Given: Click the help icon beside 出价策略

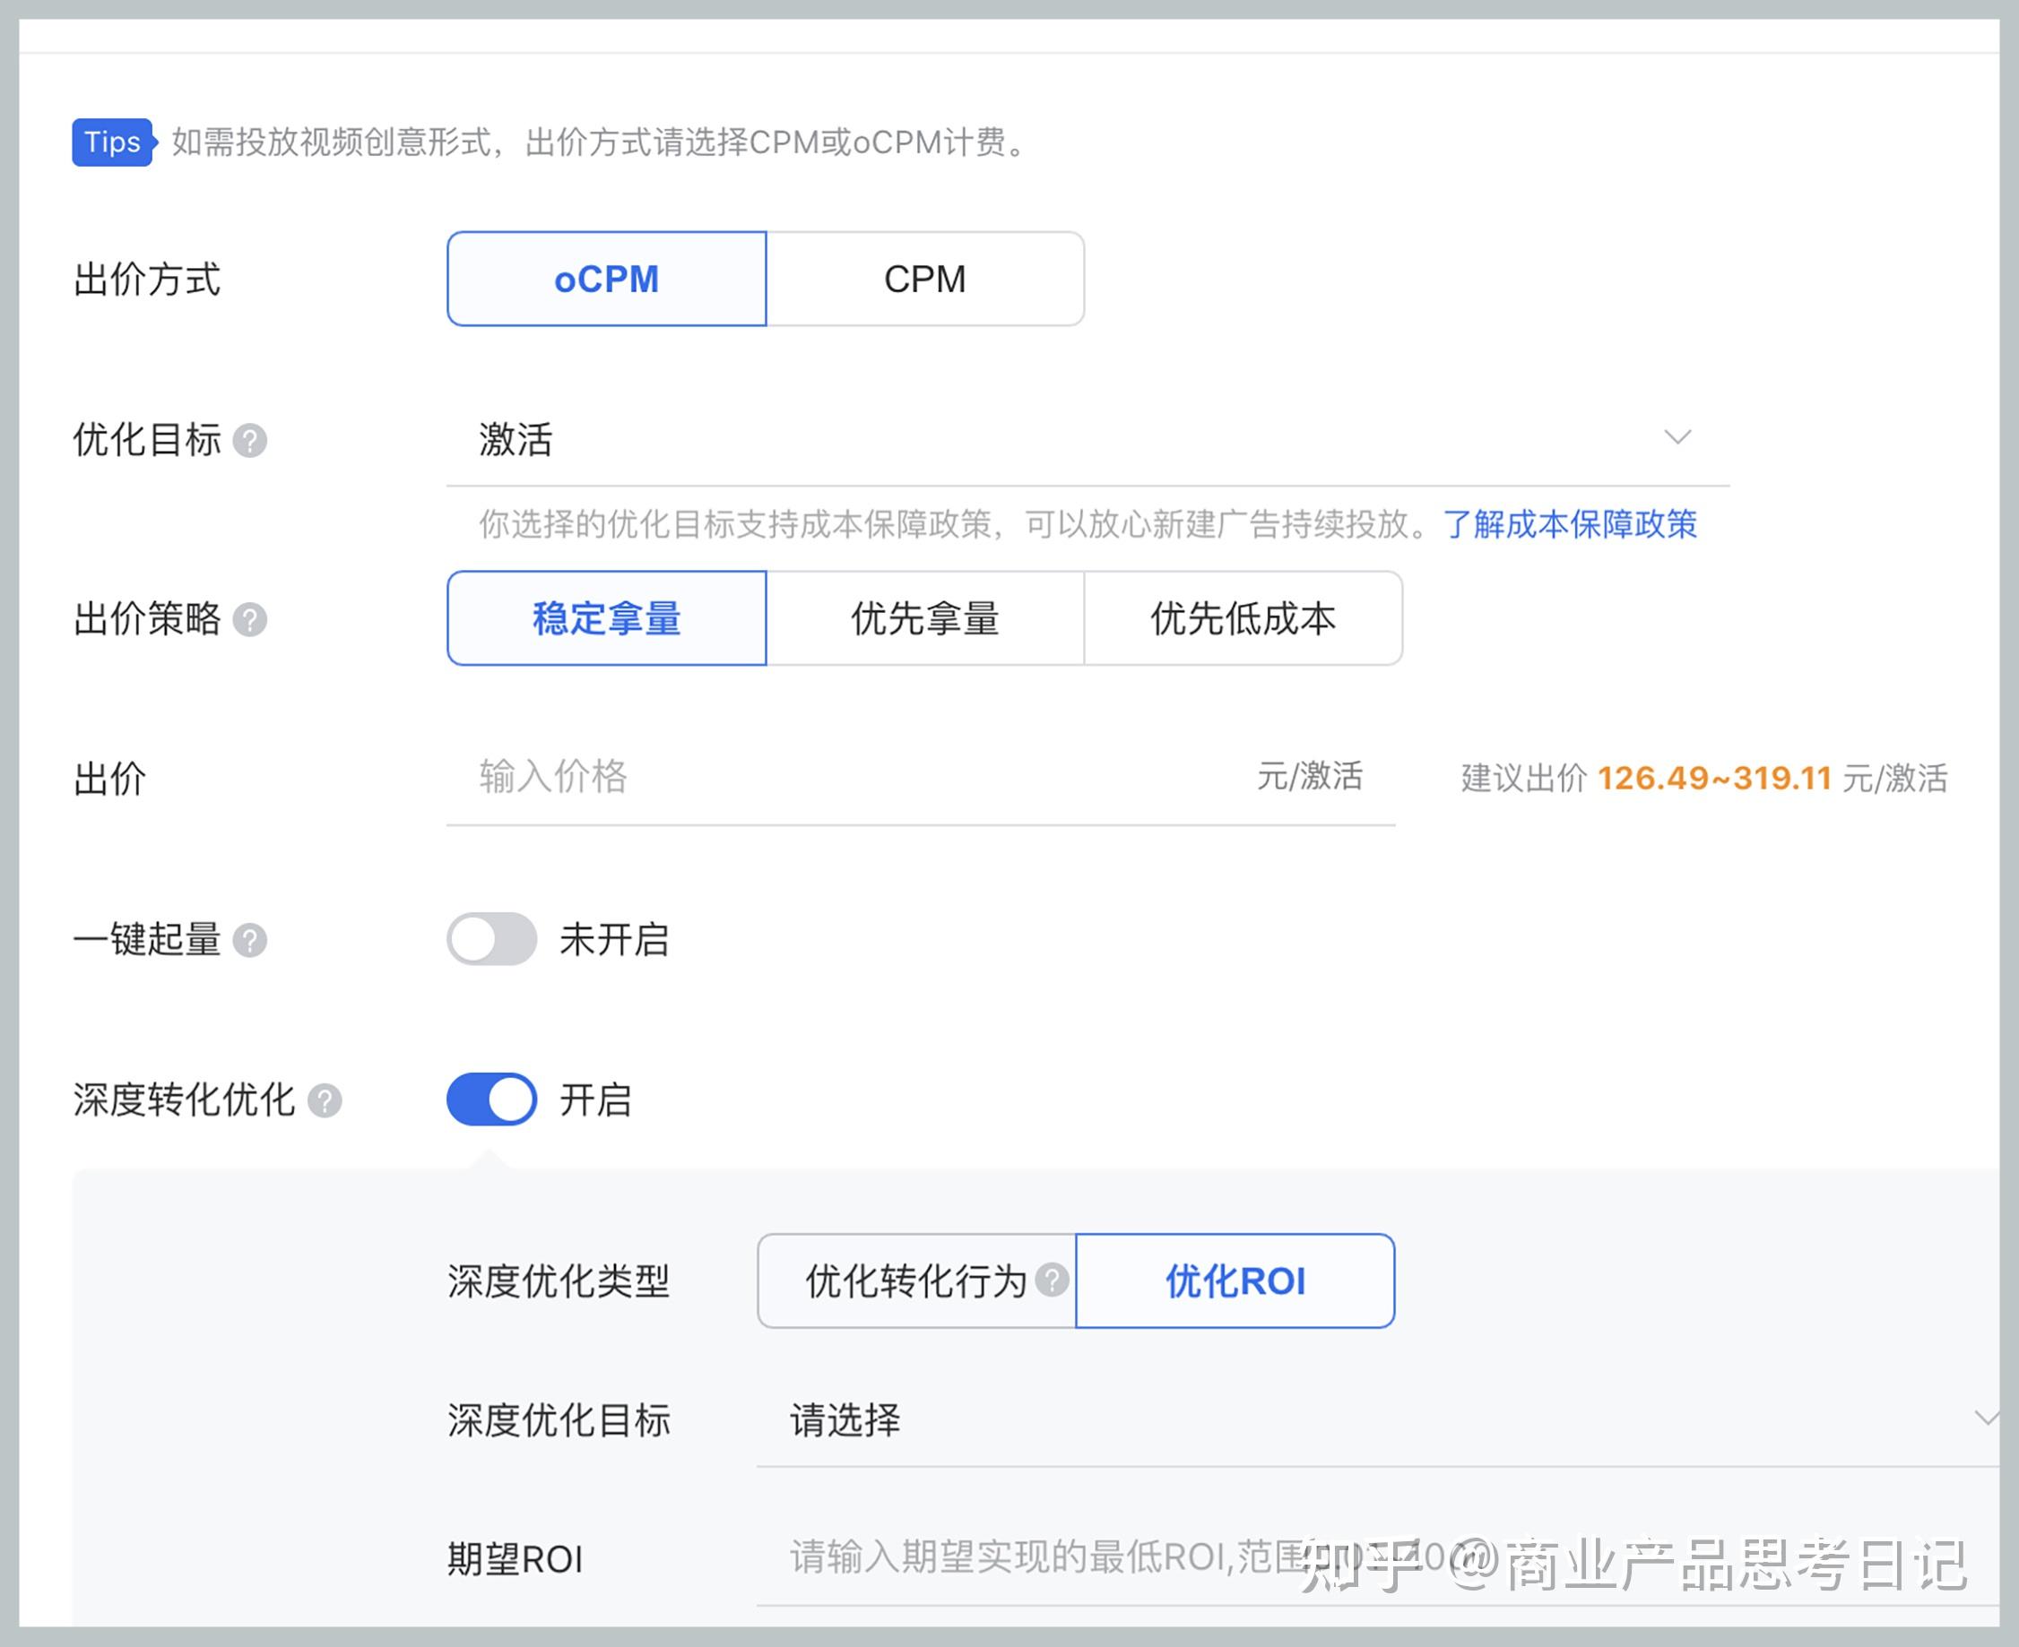Looking at the screenshot, I should click(x=253, y=620).
